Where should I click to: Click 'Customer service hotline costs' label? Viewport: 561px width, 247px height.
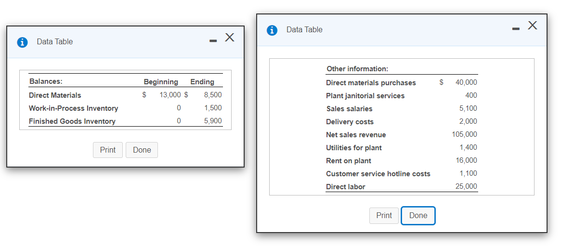[378, 174]
